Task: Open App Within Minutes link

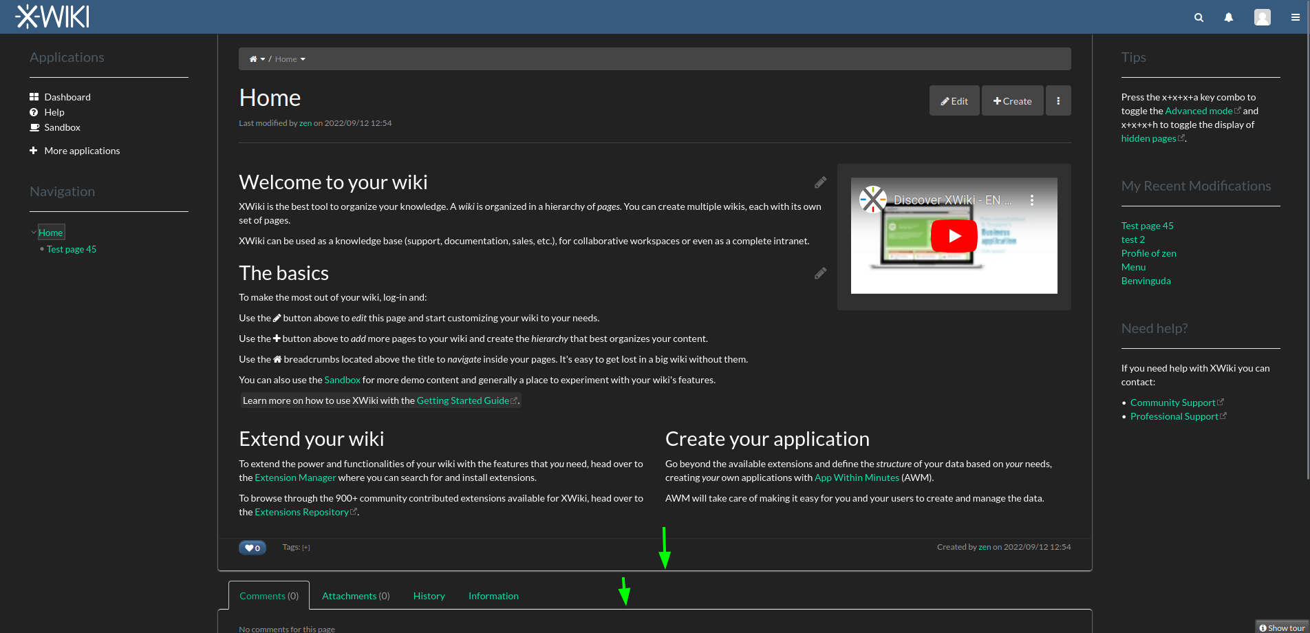Action: click(857, 478)
